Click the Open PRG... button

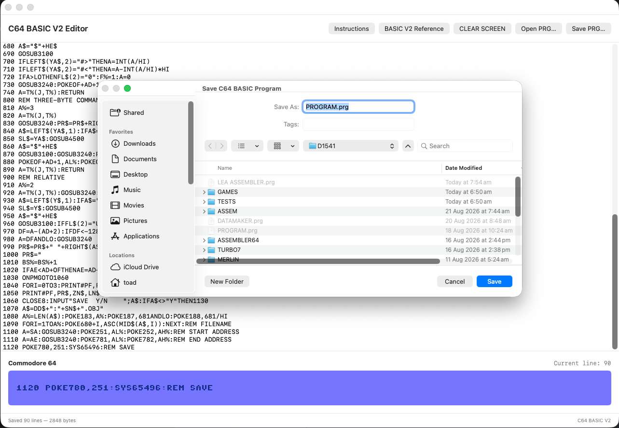(538, 28)
